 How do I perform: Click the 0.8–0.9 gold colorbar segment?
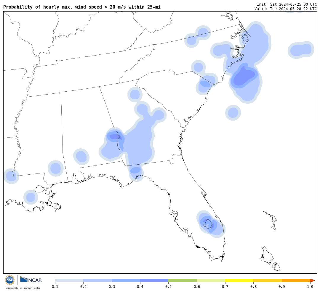(x=268, y=280)
